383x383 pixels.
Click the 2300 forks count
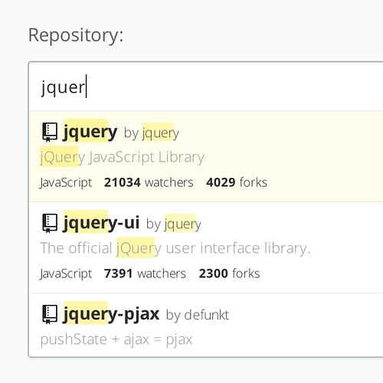coord(229,273)
